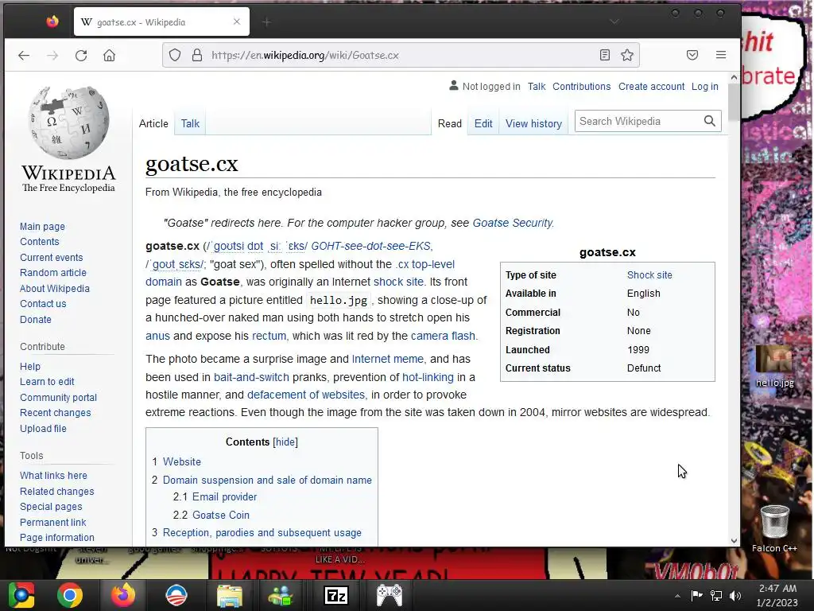Image resolution: width=814 pixels, height=611 pixels.
Task: Click the Wikipedia globe logo
Action: pyautogui.click(x=69, y=123)
